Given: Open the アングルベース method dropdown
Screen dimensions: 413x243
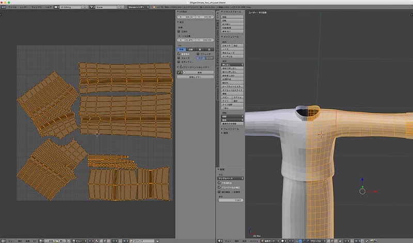Looking at the screenshot, I should 229,178.
